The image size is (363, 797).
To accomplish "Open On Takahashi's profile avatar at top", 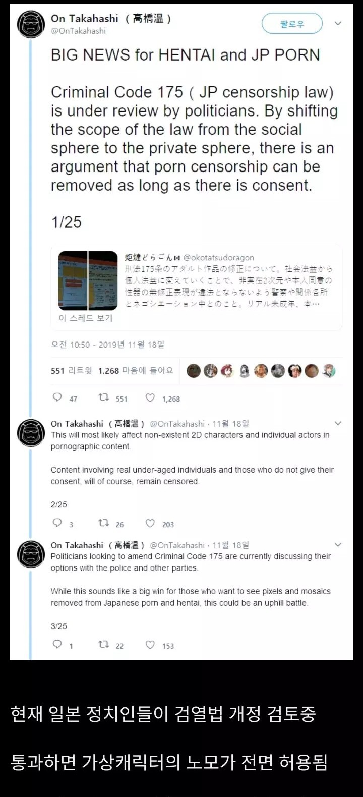I will click(x=31, y=24).
